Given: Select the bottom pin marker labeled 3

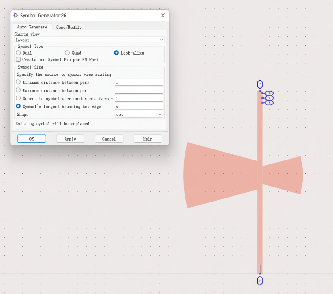Looking at the screenshot, I should click(x=268, y=102).
